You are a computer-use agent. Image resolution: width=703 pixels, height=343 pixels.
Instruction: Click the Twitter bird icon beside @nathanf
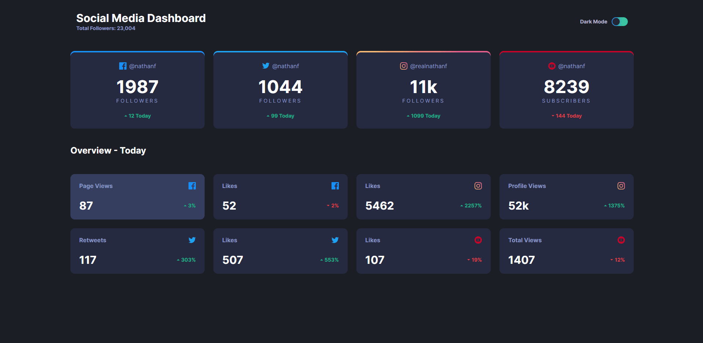[266, 66]
